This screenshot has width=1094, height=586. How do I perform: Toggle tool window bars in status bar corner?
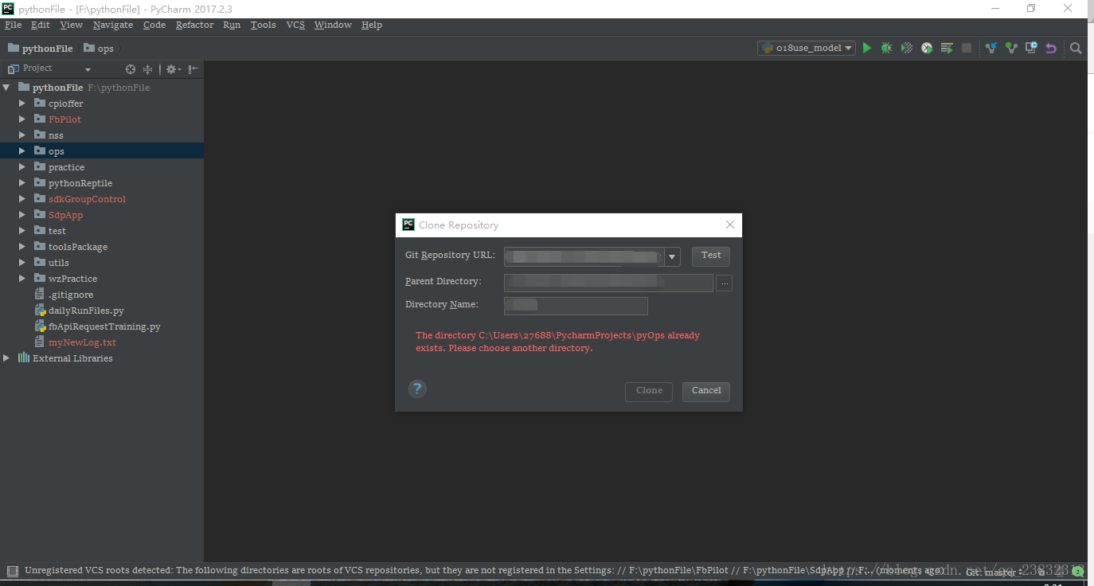tap(12, 571)
